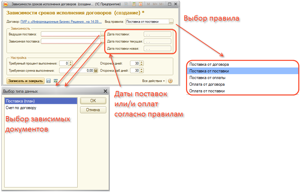Click the 1C application logo icon
This screenshot has width=300, height=192.
6,4
